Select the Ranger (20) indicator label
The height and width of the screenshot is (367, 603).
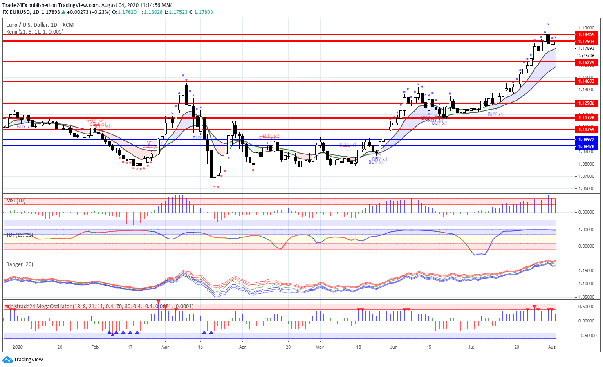click(20, 264)
